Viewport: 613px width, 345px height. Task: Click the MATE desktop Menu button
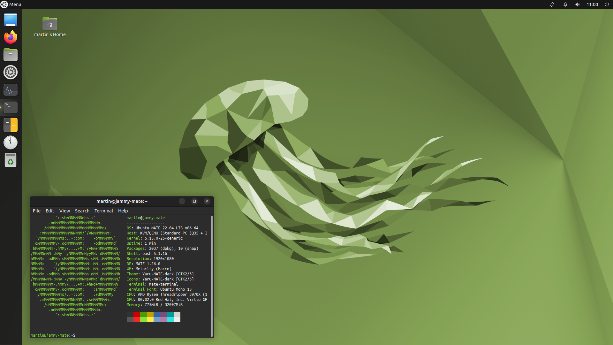click(x=11, y=4)
